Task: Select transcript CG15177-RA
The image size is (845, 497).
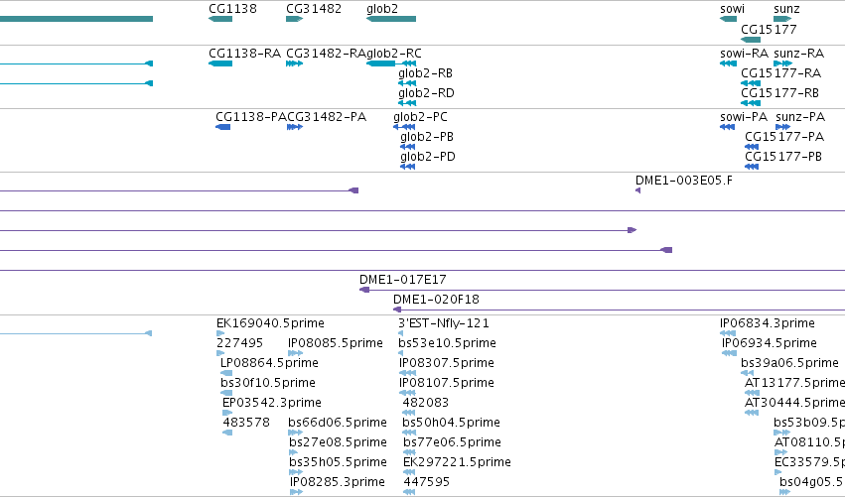Action: click(751, 83)
